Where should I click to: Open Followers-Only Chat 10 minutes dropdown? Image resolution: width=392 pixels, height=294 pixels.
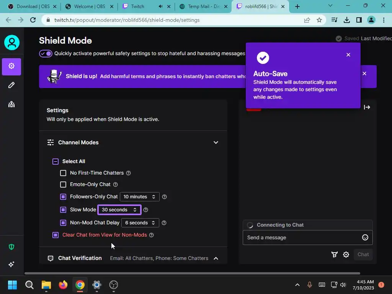pos(139,197)
